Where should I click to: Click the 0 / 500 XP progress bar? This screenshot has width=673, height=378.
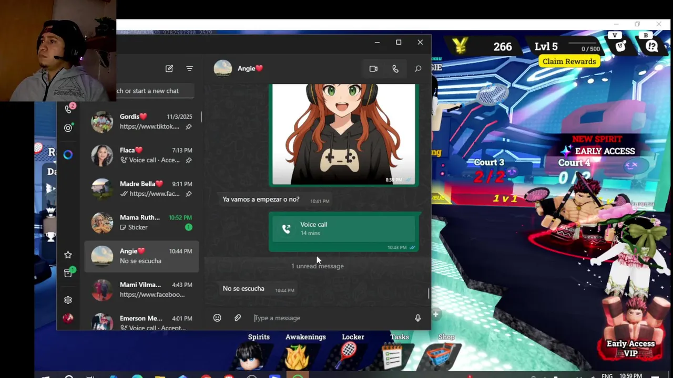click(584, 46)
